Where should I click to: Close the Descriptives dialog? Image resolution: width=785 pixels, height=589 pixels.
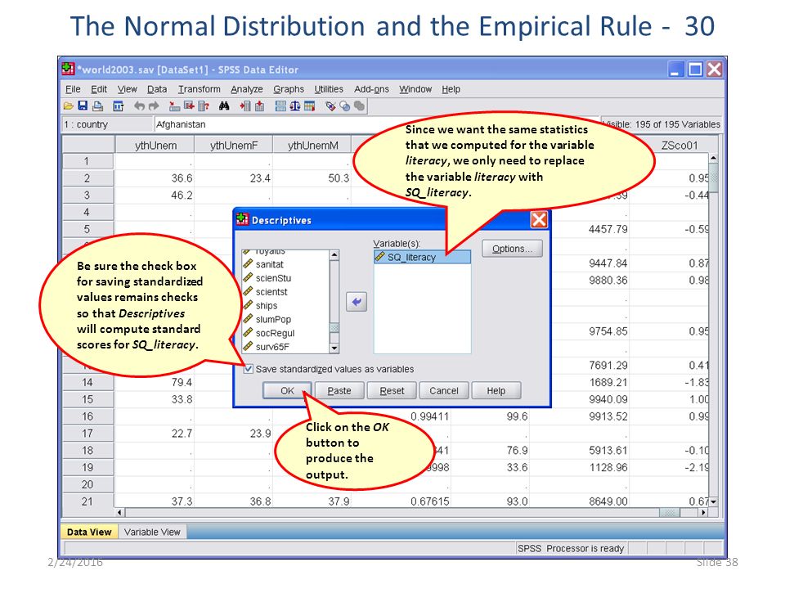(539, 219)
